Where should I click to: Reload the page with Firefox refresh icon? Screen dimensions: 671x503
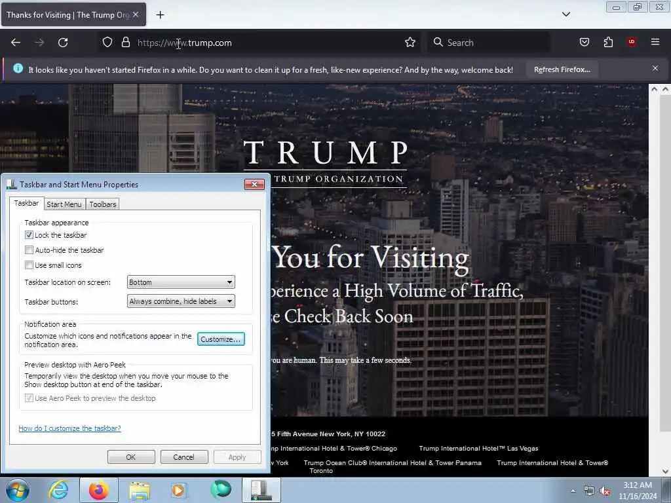pos(63,43)
